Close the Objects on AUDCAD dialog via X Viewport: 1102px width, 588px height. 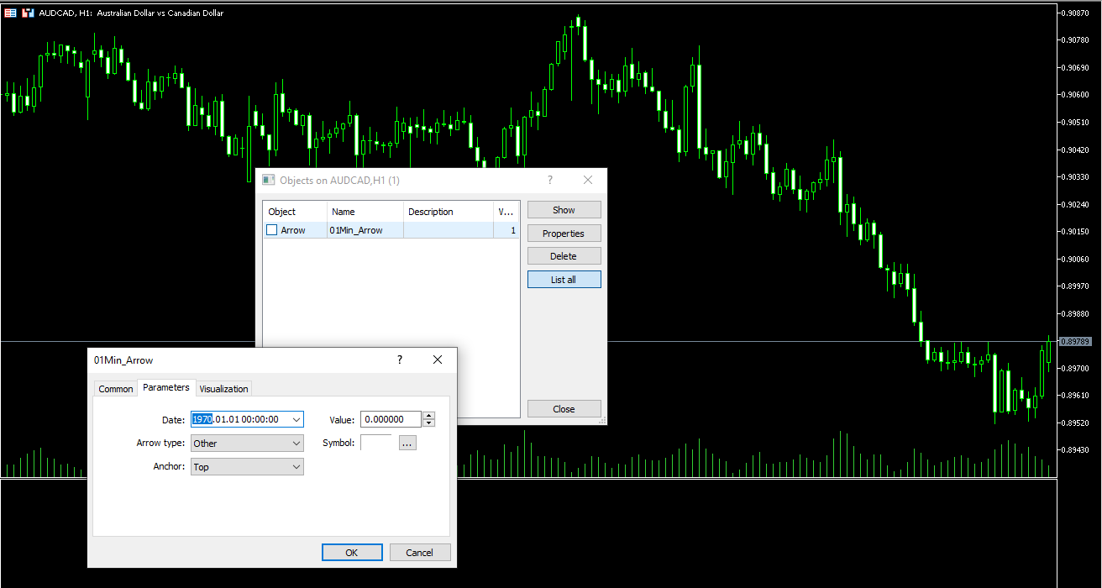coord(588,180)
